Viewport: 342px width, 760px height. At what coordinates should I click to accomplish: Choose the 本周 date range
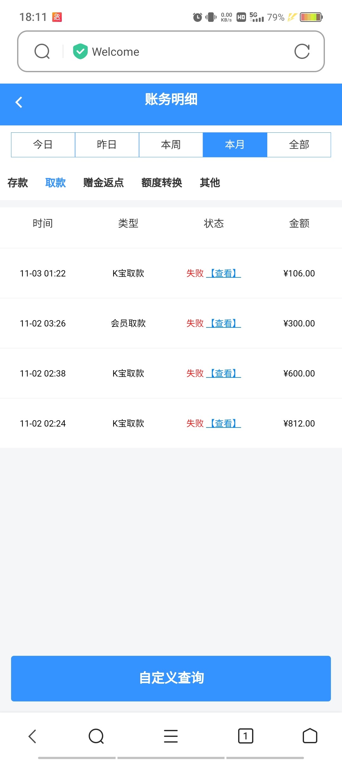171,145
